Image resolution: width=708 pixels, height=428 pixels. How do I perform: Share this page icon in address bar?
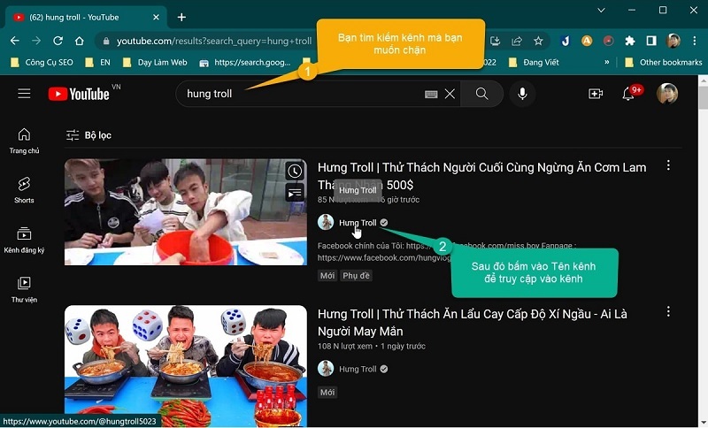coord(517,41)
